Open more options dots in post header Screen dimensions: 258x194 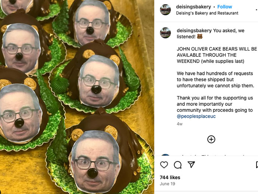pyautogui.click(x=257, y=10)
